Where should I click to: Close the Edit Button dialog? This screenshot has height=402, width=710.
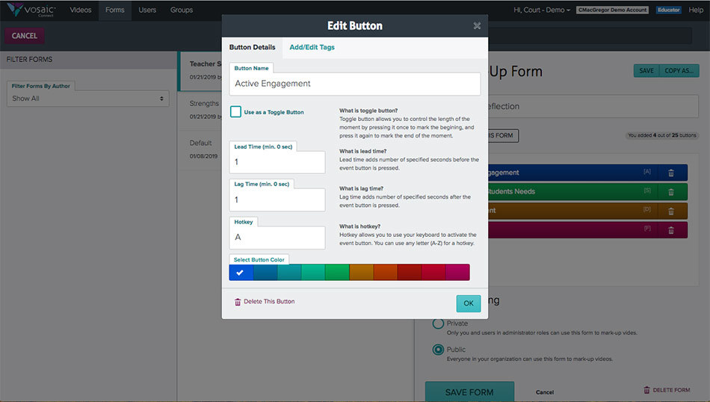(477, 26)
